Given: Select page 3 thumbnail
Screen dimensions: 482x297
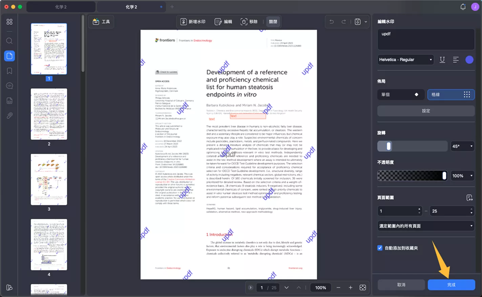Looking at the screenshot, I should (49, 179).
